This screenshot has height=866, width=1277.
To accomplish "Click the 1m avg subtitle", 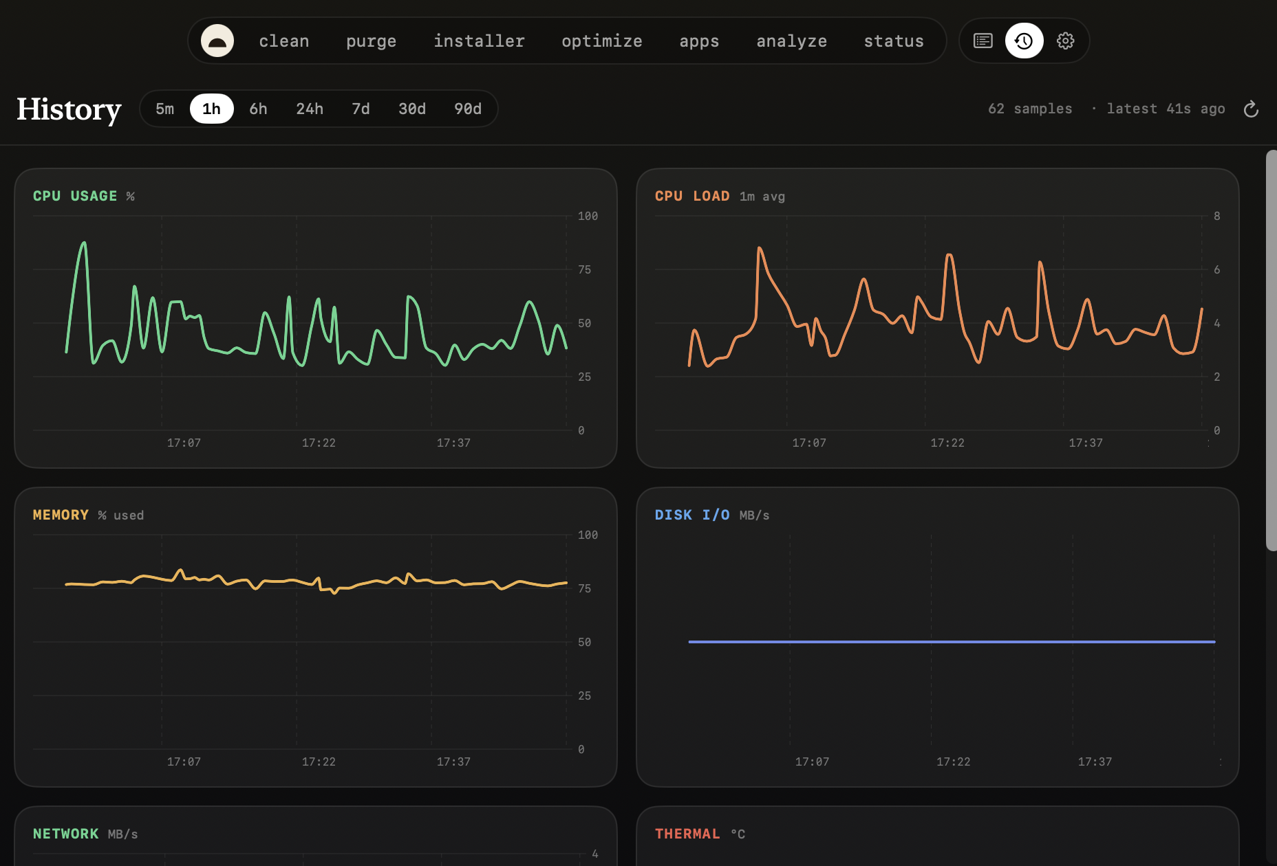I will (x=762, y=197).
